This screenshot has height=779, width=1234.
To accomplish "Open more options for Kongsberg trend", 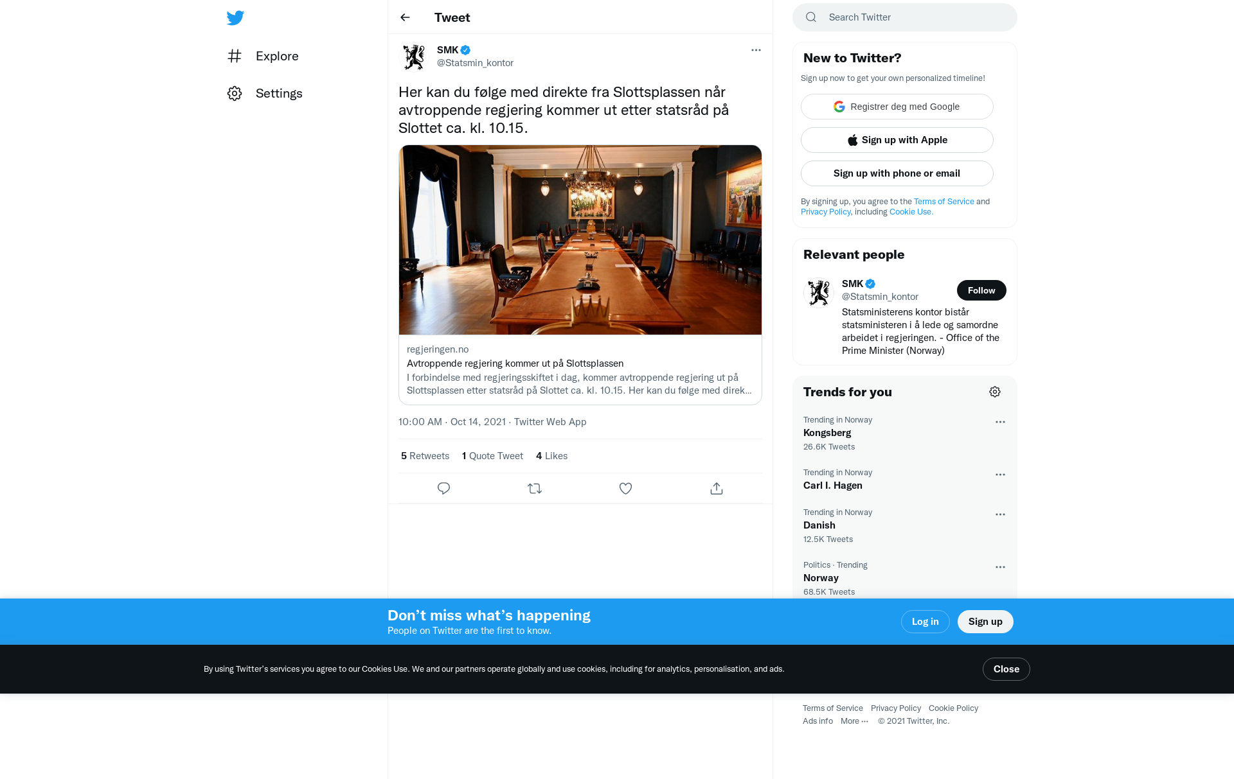I will coord(1000,422).
